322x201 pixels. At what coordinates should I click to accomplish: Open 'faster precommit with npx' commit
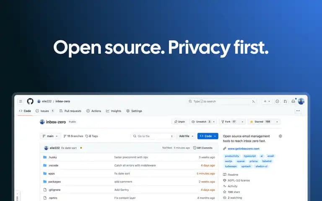131,157
